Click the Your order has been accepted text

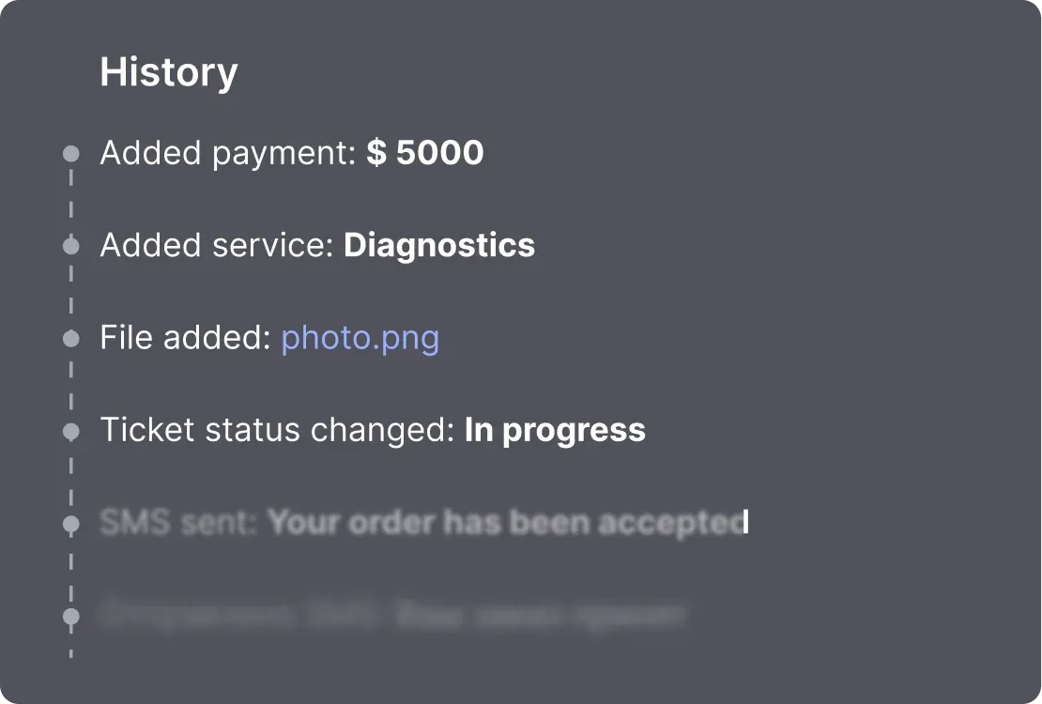pos(507,523)
